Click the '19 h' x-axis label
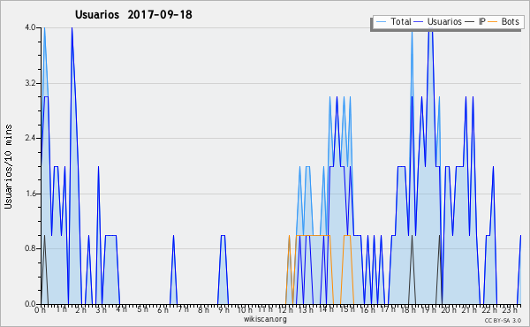 click(x=428, y=310)
